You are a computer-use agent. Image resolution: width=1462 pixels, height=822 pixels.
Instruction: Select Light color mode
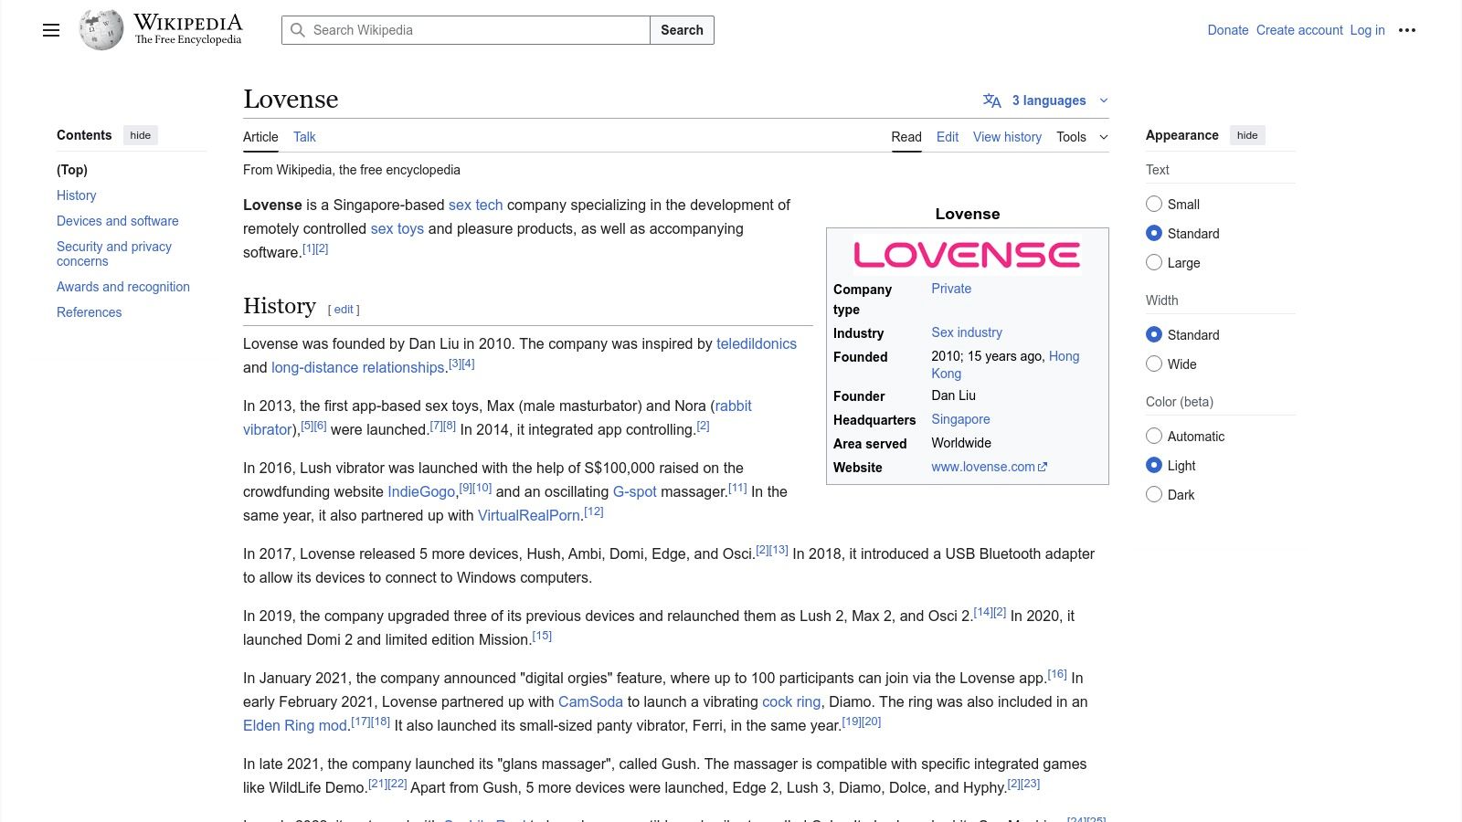coord(1154,465)
